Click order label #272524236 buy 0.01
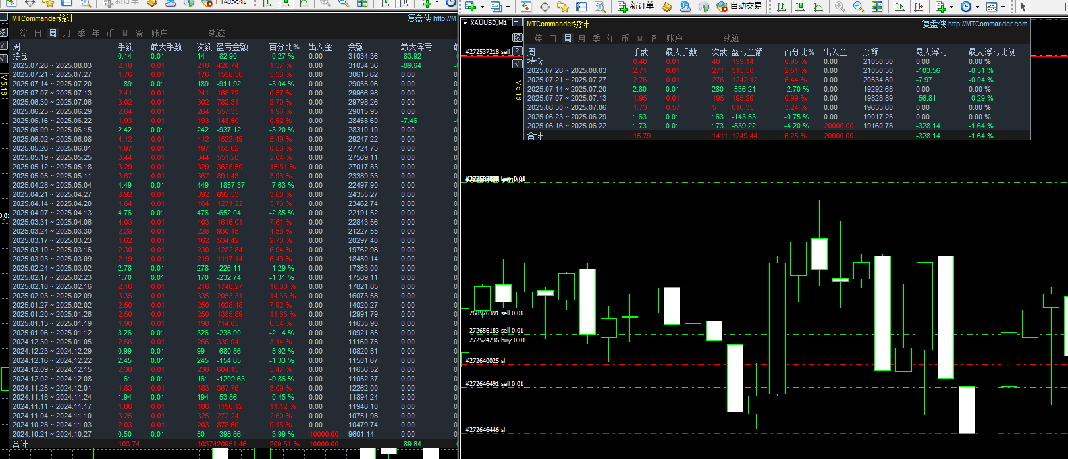 pyautogui.click(x=497, y=340)
